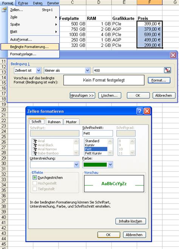Select row 40 header

(4, 217)
